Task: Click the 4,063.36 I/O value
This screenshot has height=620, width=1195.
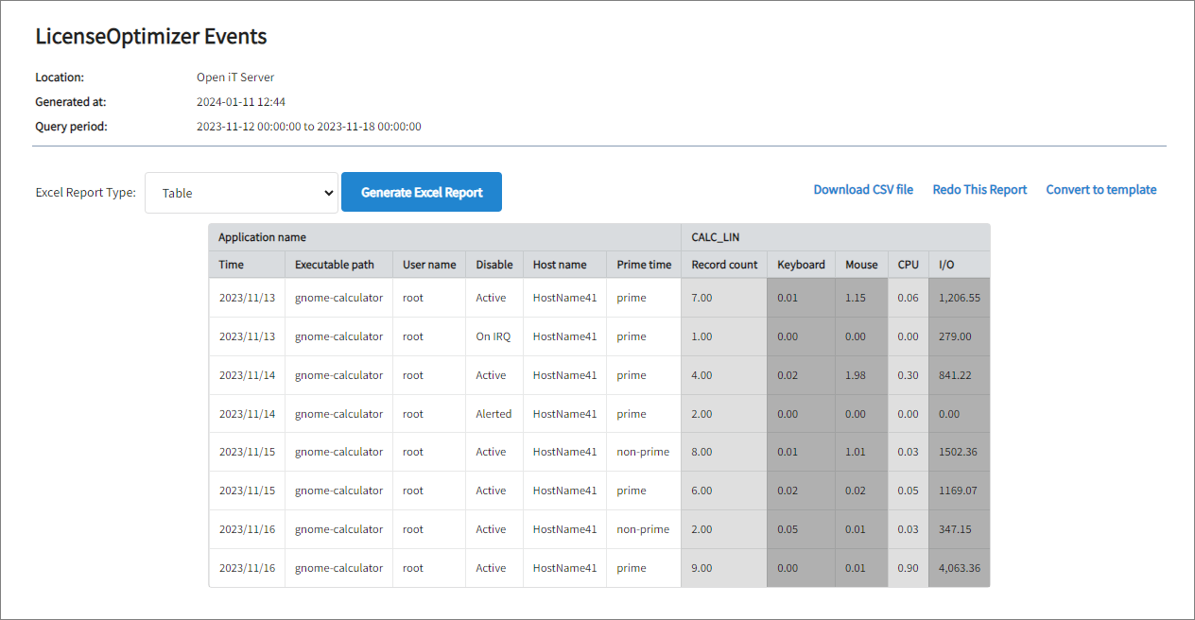Action: coord(960,567)
